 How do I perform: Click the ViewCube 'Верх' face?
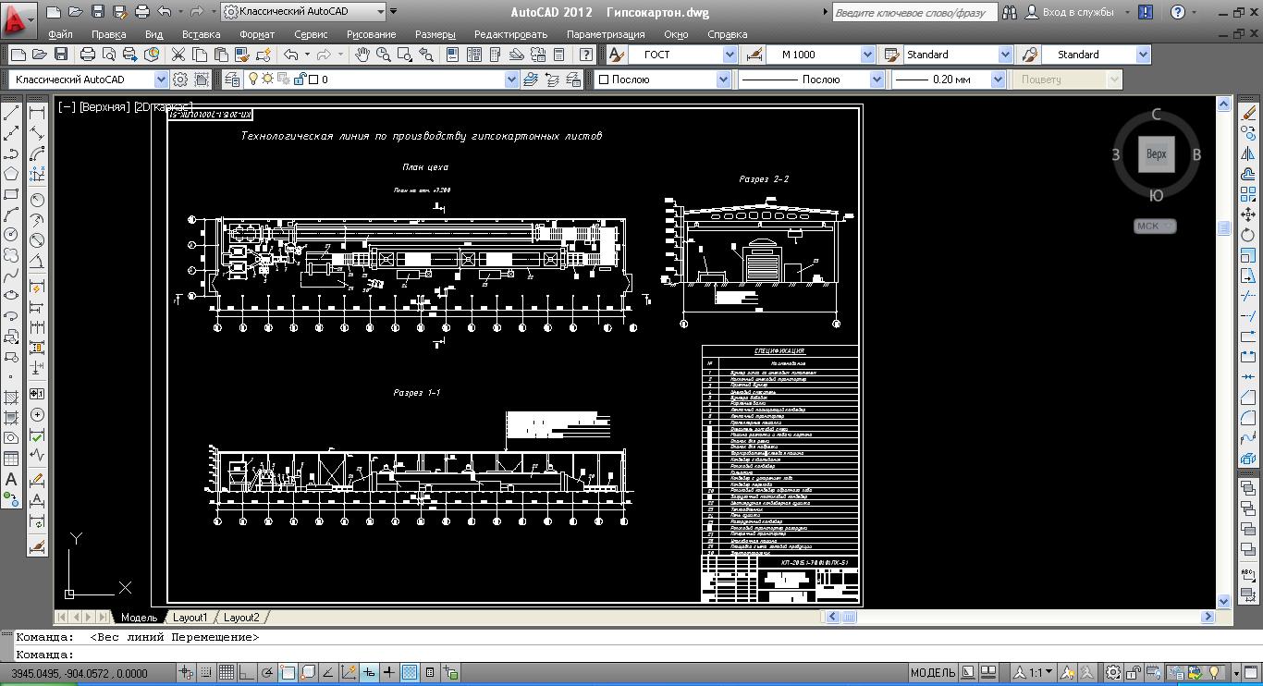(1156, 154)
